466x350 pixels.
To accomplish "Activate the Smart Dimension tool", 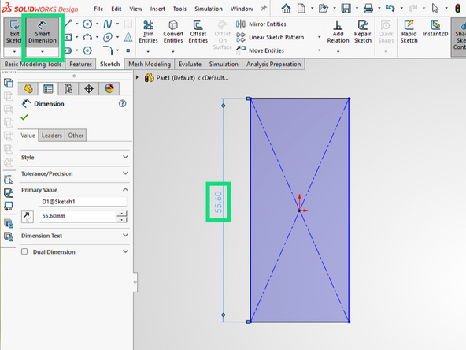I will coord(43,32).
